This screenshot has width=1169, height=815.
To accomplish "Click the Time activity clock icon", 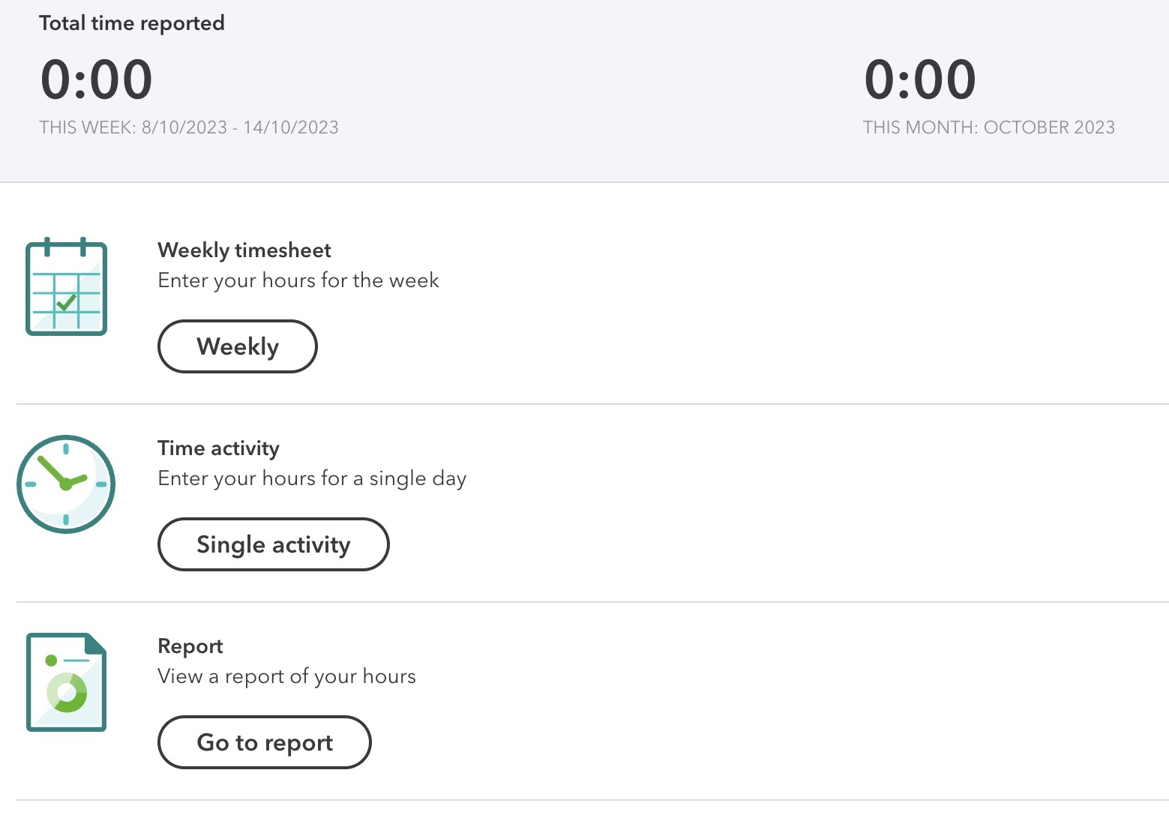I will coord(66,484).
